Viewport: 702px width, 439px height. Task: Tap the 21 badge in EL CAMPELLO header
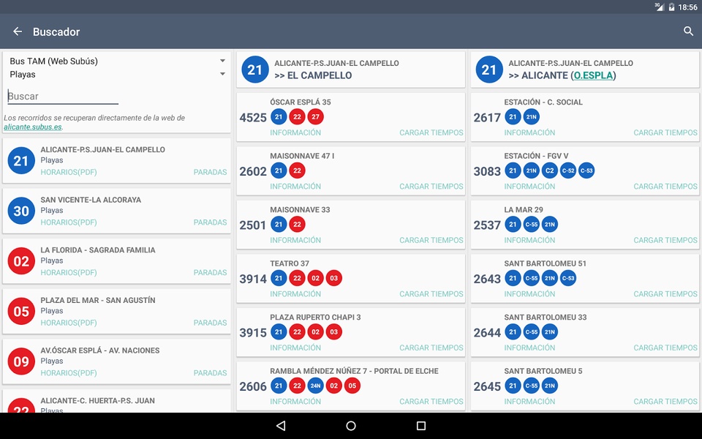pyautogui.click(x=254, y=70)
